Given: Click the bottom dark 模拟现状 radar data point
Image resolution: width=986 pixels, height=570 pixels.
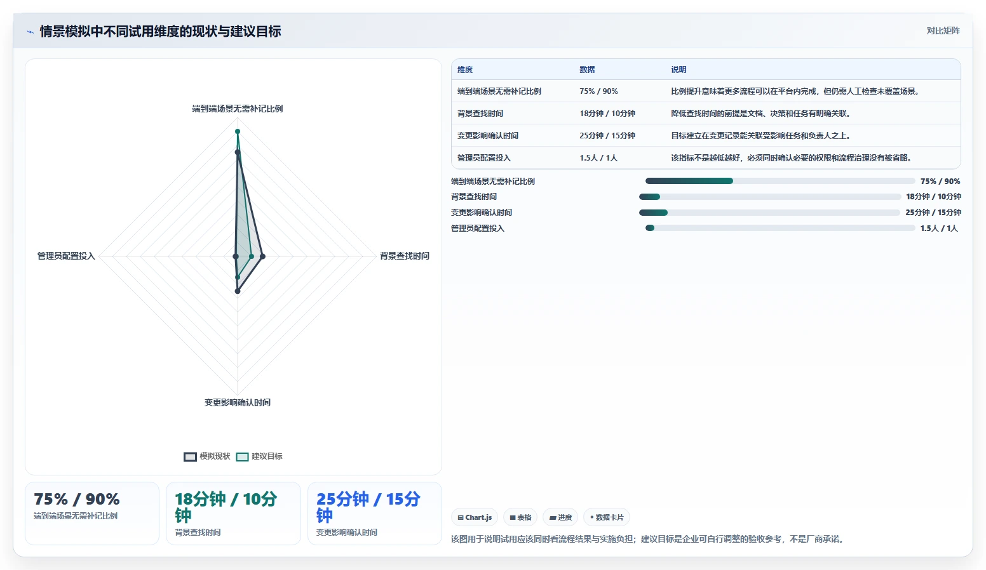Looking at the screenshot, I should tap(238, 291).
